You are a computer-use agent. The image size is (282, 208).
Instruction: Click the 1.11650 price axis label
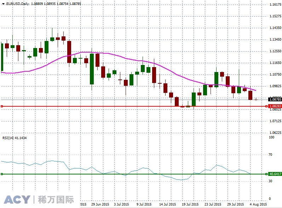(275, 63)
